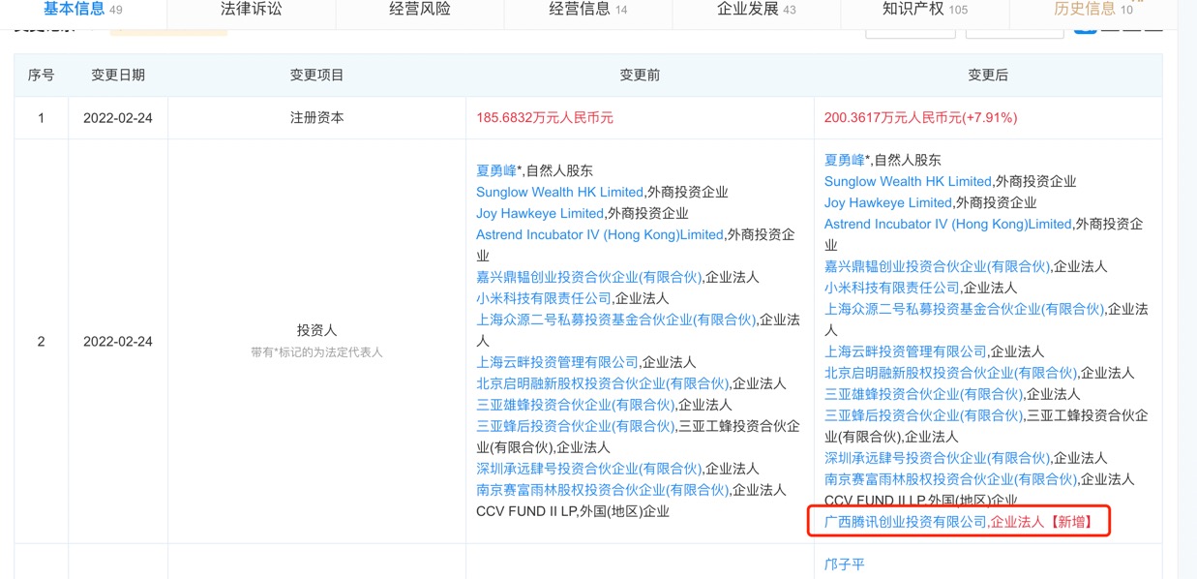Select the 2022-02-24 date in row 2
Image resolution: width=1197 pixels, height=579 pixels.
[x=118, y=342]
